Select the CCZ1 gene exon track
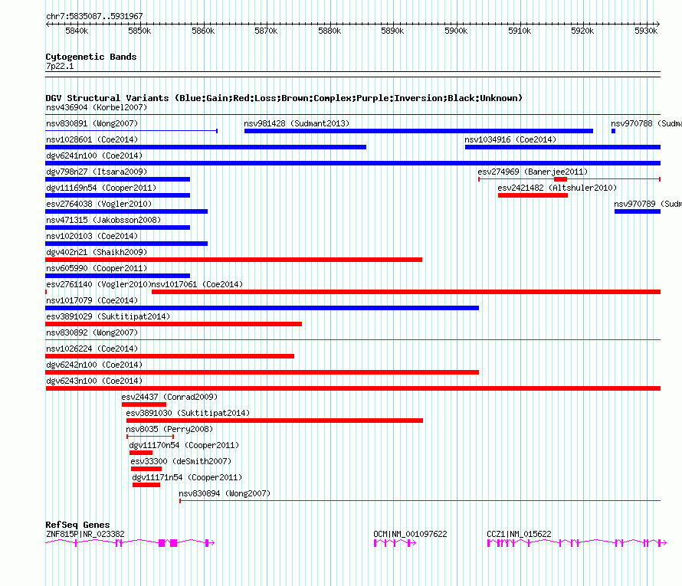 tap(577, 543)
